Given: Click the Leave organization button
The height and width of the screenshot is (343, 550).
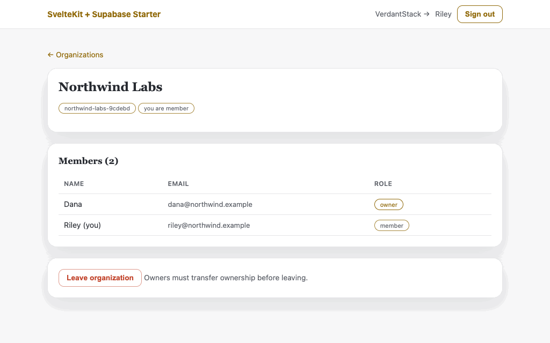Looking at the screenshot, I should [100, 278].
